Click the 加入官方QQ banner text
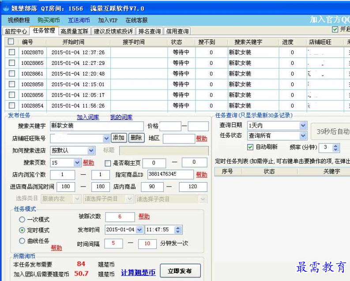Image resolution: width=350 pixels, height=281 pixels. pyautogui.click(x=330, y=20)
